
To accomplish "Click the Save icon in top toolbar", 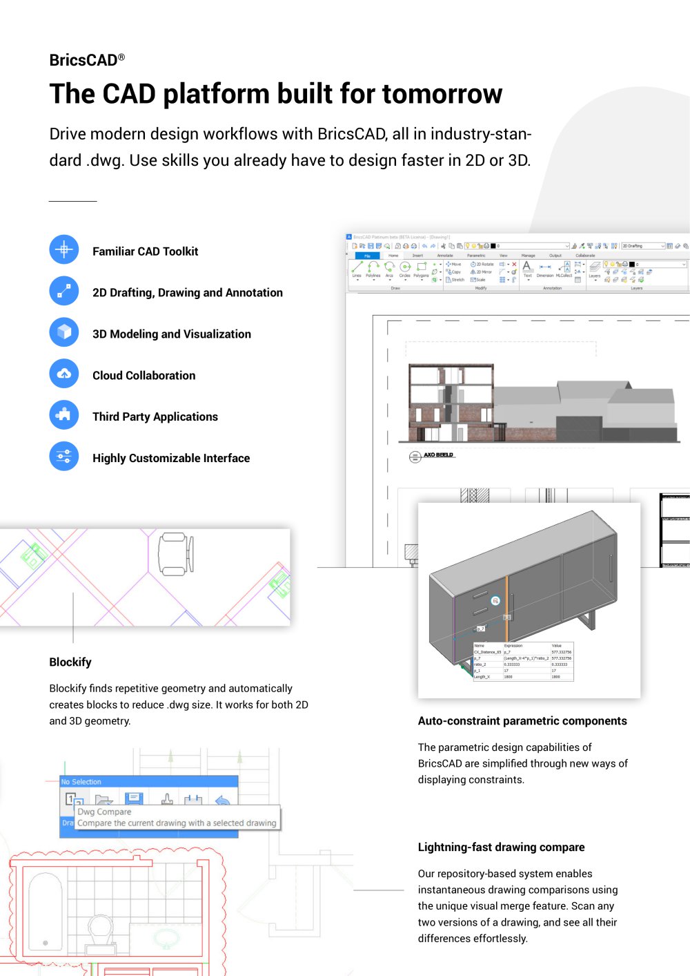I will pyautogui.click(x=371, y=246).
